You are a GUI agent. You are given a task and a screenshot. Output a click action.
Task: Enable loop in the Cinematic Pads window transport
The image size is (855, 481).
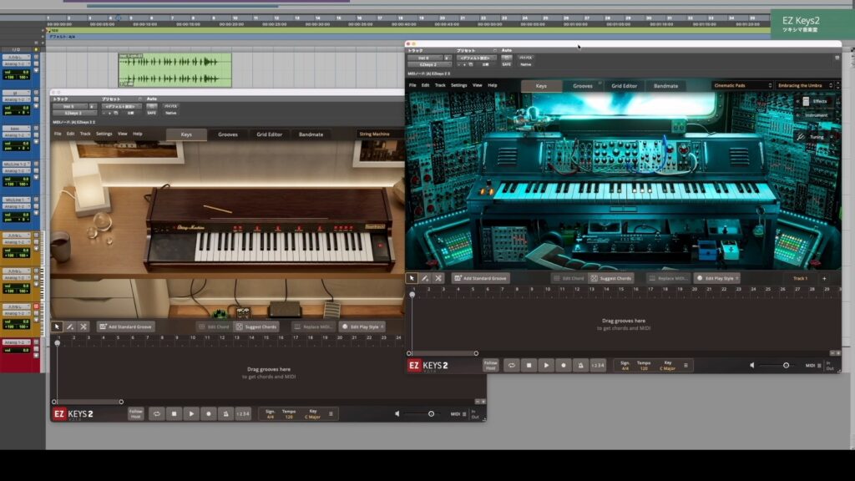pyautogui.click(x=511, y=365)
